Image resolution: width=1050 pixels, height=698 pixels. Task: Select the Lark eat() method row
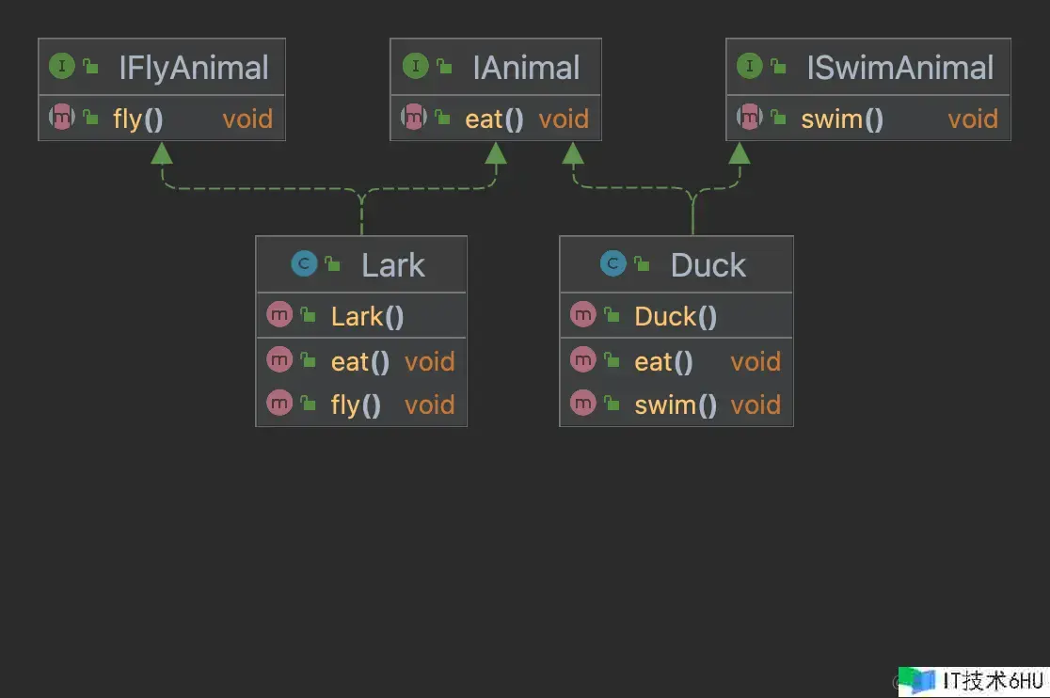361,361
